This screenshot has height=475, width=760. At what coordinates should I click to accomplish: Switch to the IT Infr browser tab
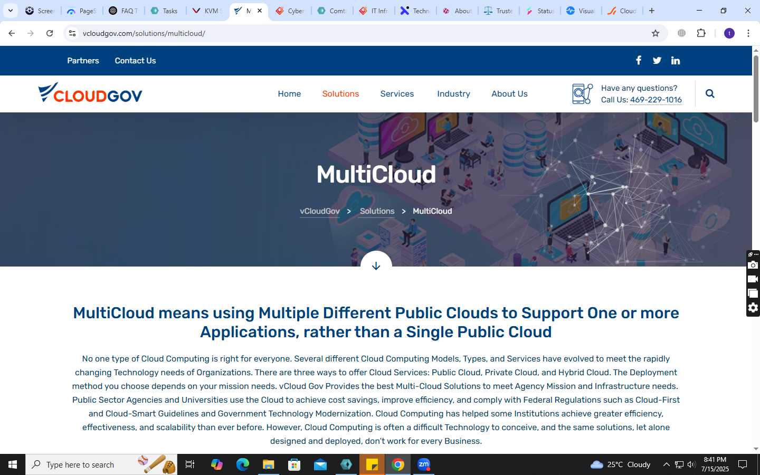(x=374, y=11)
